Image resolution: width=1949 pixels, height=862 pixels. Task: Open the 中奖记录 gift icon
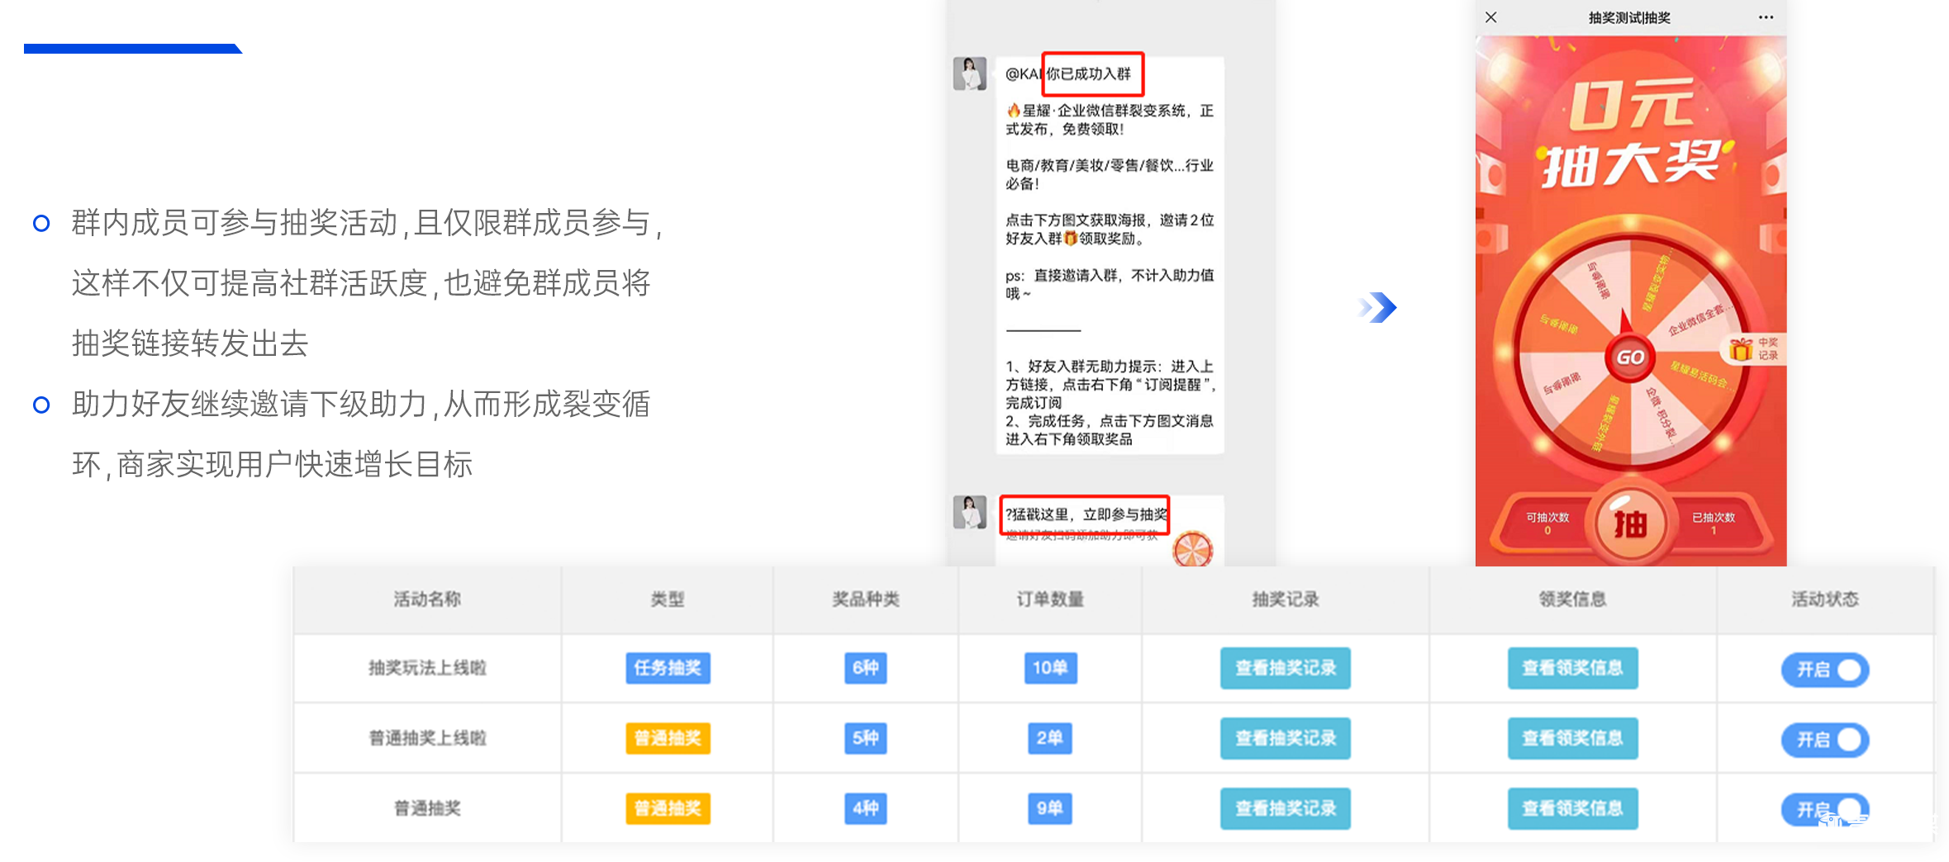tap(1752, 349)
